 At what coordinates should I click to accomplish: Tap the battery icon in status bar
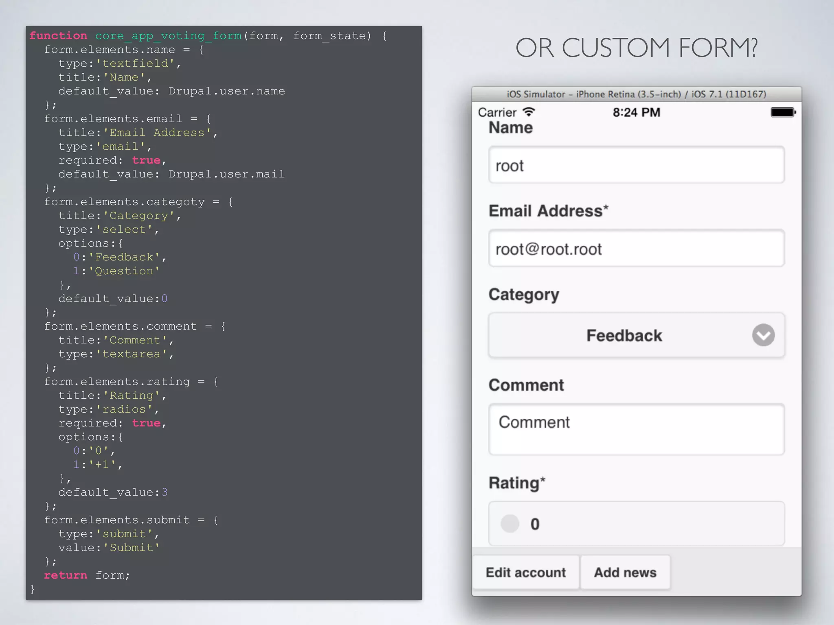(x=783, y=112)
